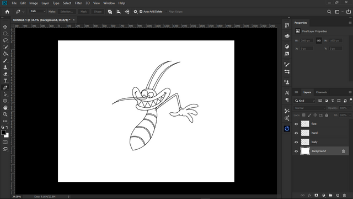Open the Path mode dropdown
353x199 pixels.
click(38, 11)
